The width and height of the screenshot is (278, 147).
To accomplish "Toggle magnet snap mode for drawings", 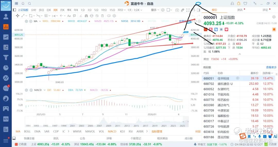I will point(86,16).
